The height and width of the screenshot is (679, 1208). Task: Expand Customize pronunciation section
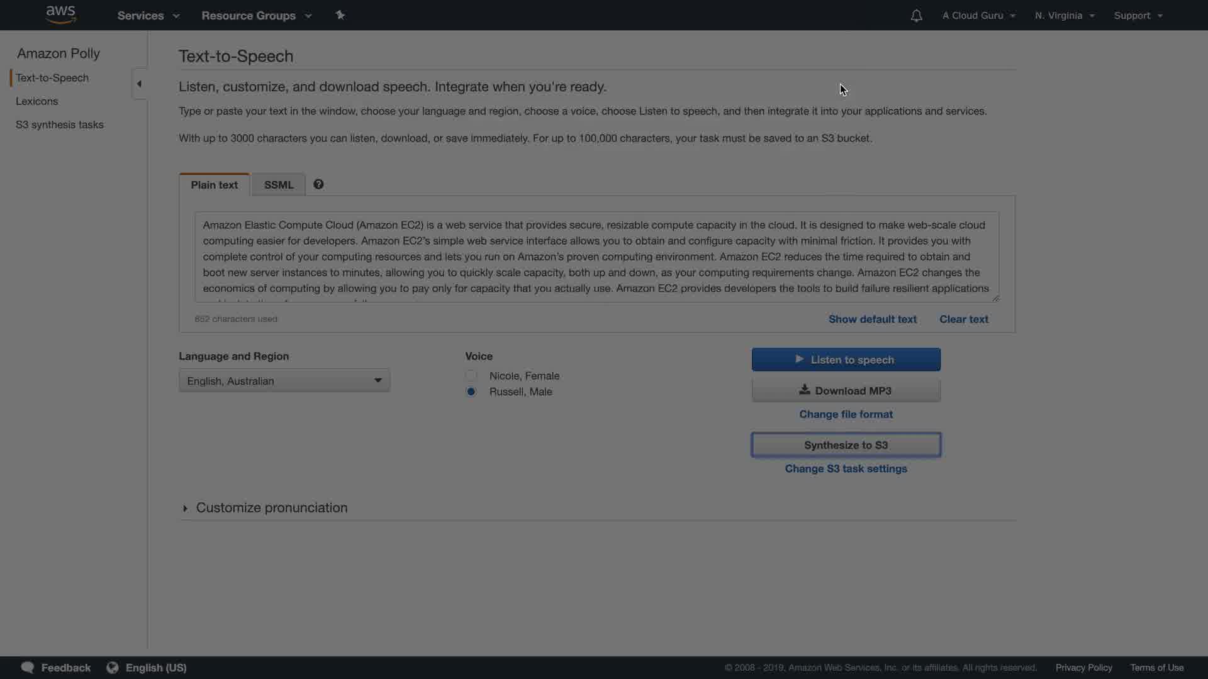185,508
